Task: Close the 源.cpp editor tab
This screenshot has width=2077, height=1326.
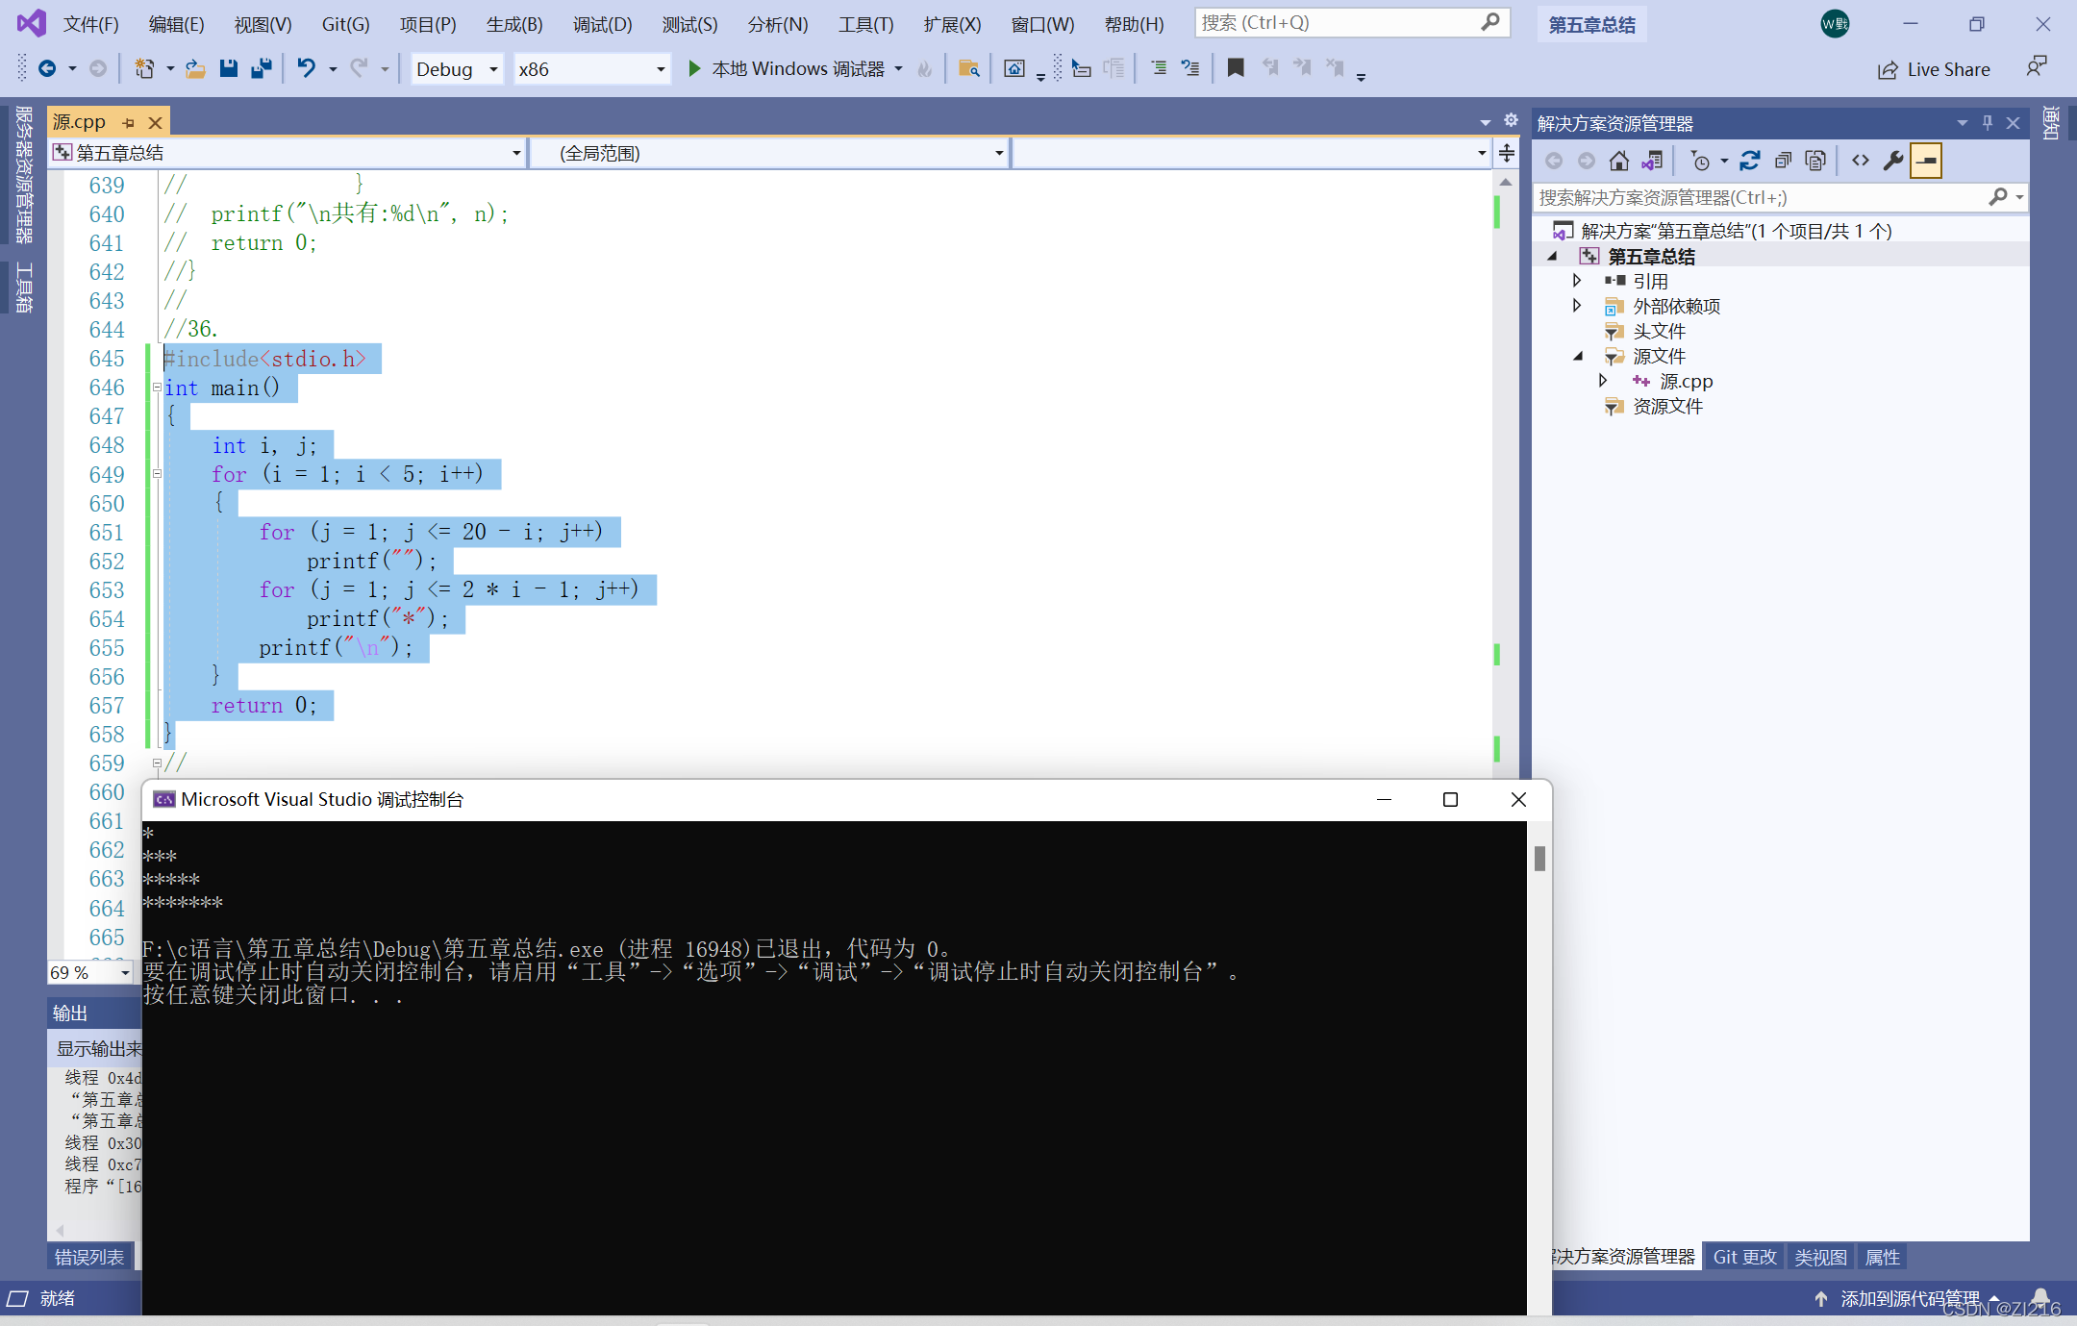Action: 155,123
